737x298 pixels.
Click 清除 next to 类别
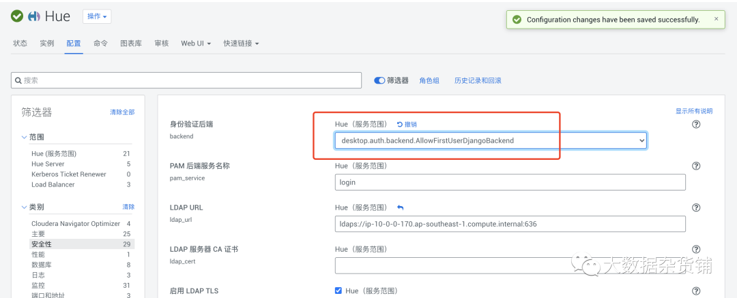(128, 207)
